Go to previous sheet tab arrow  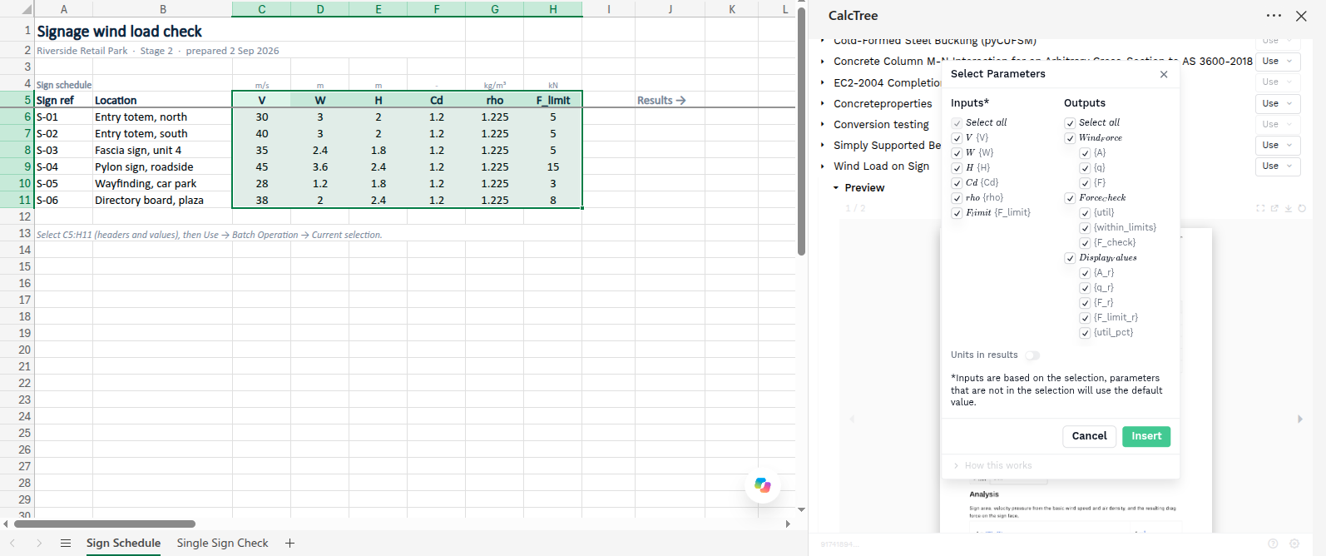coord(12,543)
